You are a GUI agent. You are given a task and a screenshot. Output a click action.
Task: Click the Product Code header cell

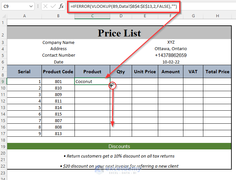coord(58,72)
